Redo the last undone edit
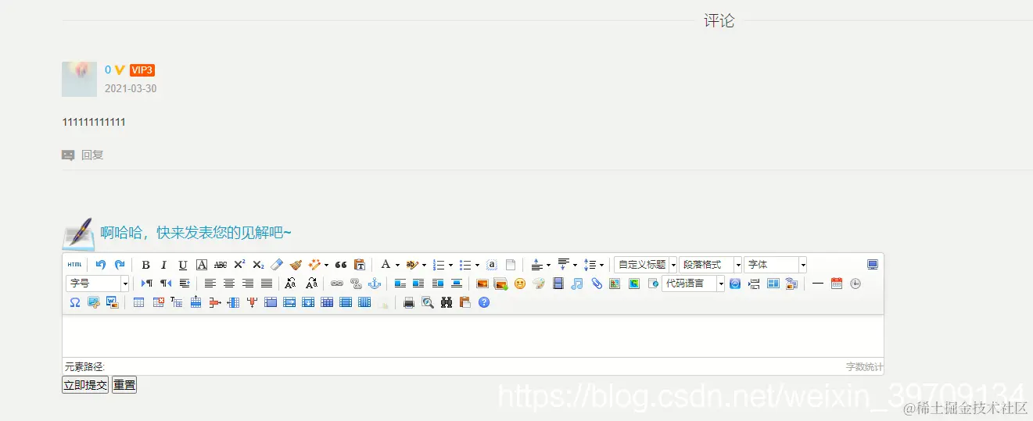 point(120,265)
